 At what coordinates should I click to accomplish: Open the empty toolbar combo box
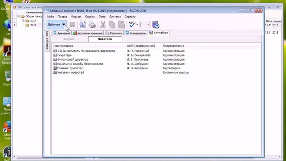click(x=145, y=25)
